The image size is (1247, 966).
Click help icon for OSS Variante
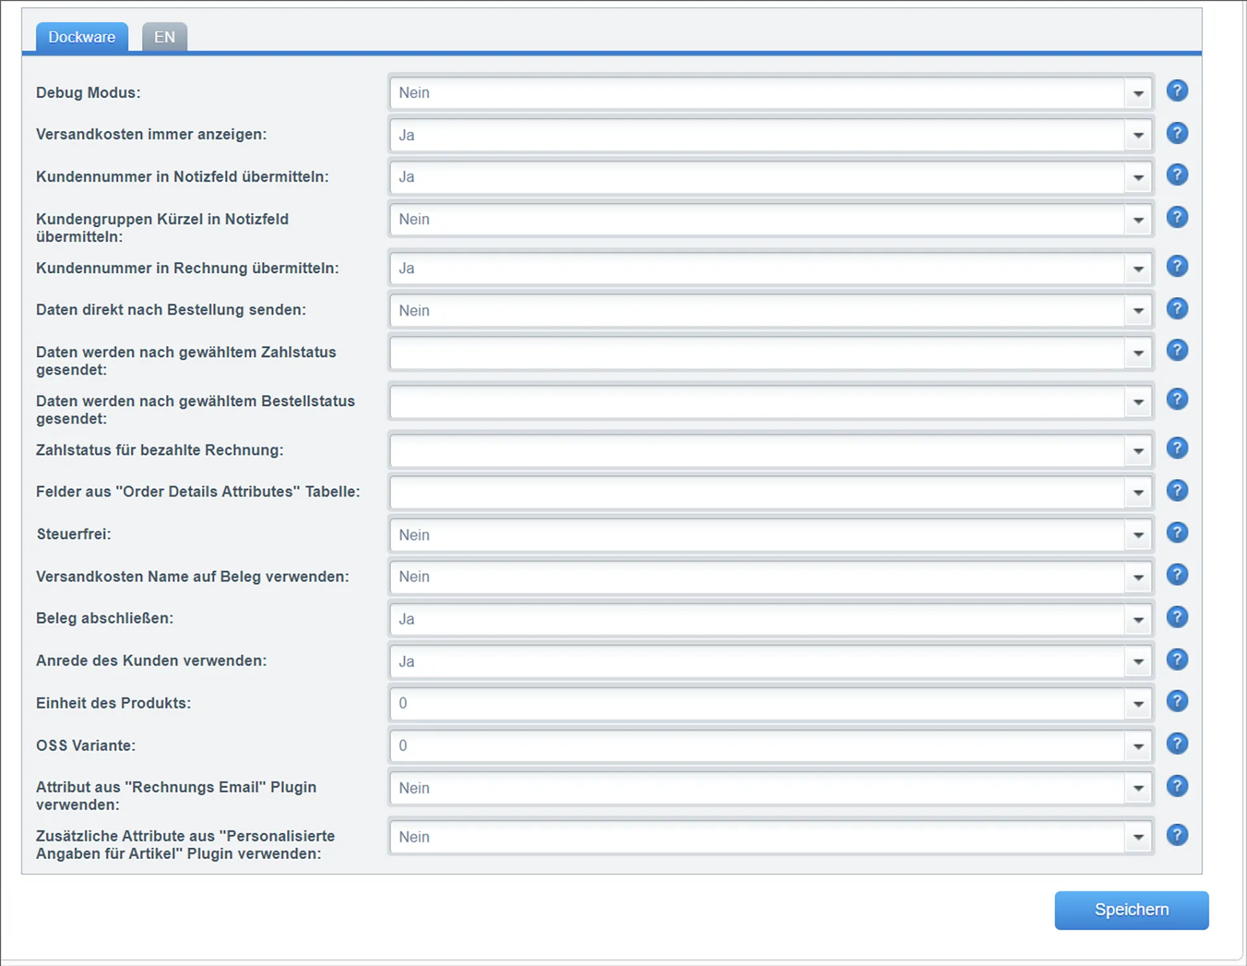tap(1177, 744)
